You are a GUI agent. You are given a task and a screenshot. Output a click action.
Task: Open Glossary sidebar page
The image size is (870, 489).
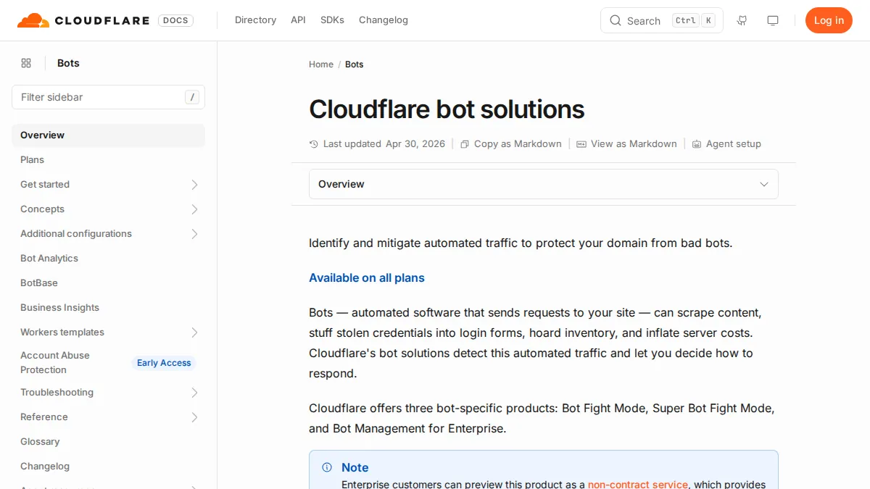[40, 442]
